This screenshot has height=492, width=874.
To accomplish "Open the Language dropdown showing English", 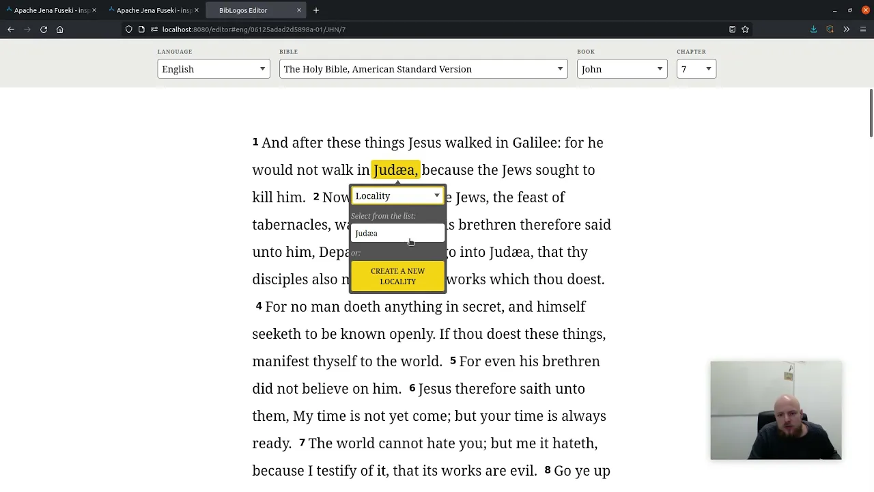I will [214, 69].
